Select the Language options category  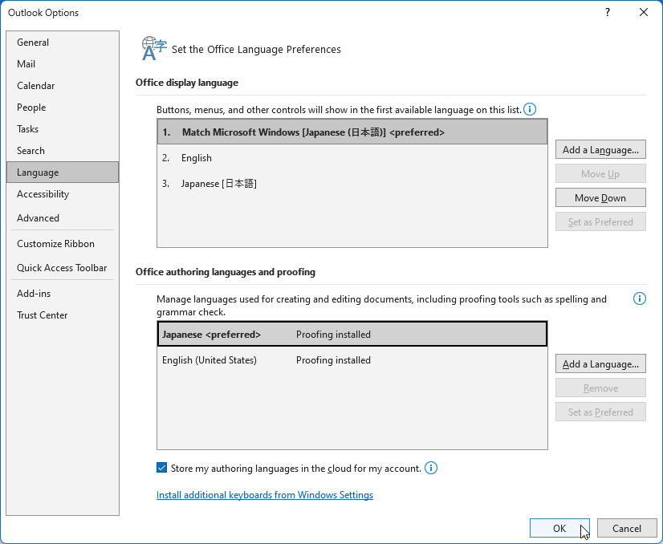pyautogui.click(x=63, y=172)
